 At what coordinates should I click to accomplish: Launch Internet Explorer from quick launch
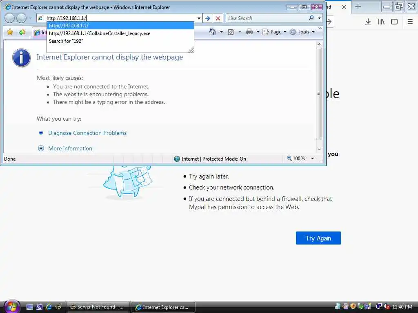click(49, 307)
